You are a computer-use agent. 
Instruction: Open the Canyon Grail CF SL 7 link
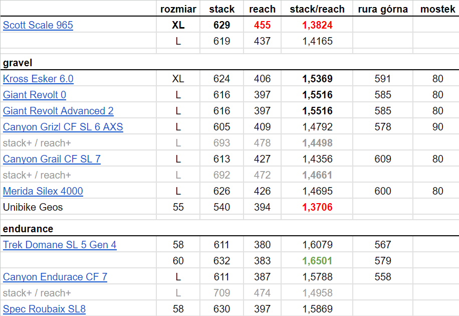52,159
